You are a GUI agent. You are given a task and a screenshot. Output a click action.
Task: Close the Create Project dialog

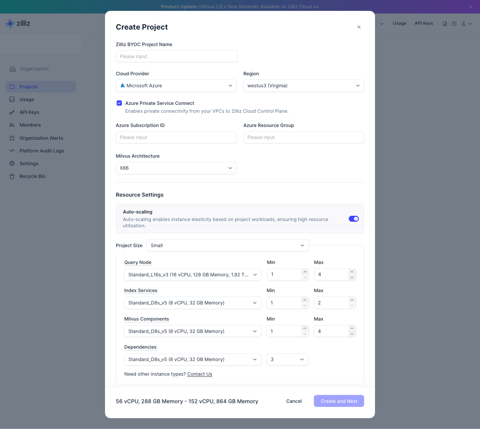pos(359,27)
